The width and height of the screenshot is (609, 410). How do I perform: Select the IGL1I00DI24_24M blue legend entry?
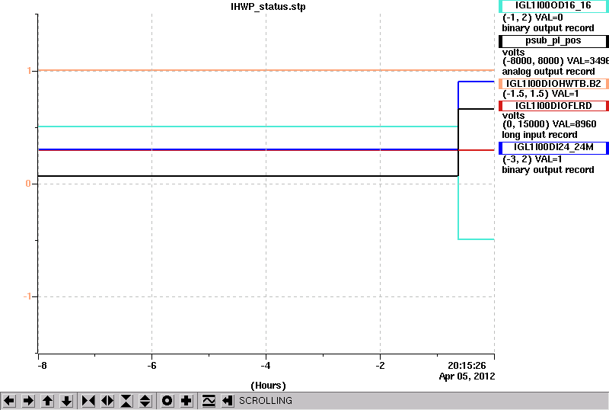pos(553,147)
